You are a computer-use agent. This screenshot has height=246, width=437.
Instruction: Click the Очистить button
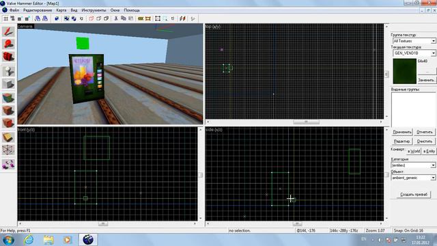click(x=425, y=141)
